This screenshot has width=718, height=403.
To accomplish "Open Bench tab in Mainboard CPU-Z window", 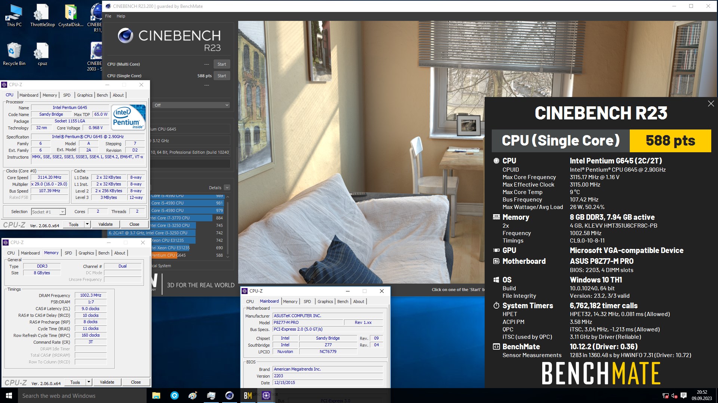I will click(343, 302).
